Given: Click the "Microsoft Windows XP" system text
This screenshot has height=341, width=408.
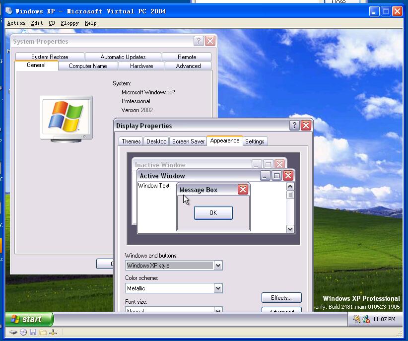Looking at the screenshot, I should 148,92.
